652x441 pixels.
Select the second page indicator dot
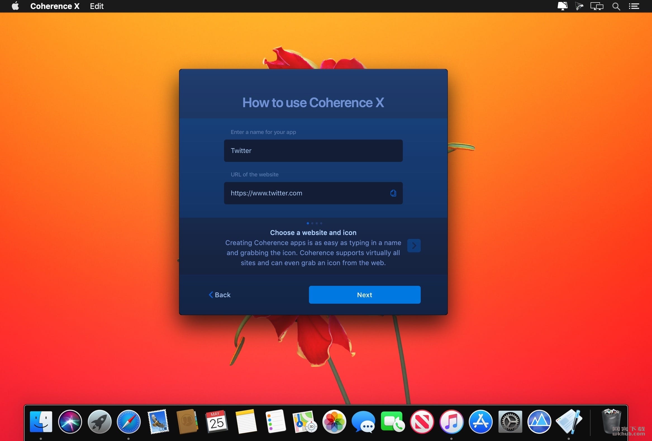[312, 223]
